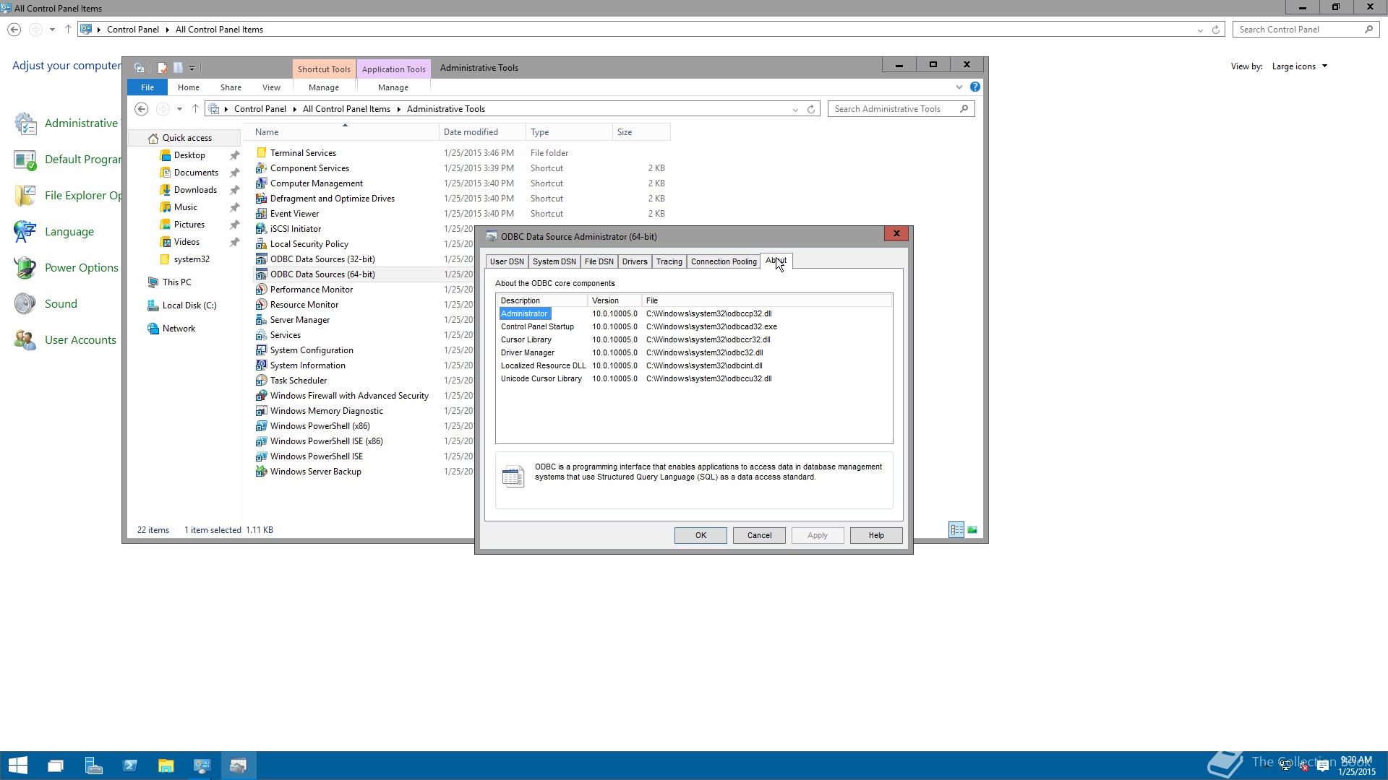Open address bar history dropdown in Administrative Tools
Viewport: 1388px width, 780px height.
point(795,110)
